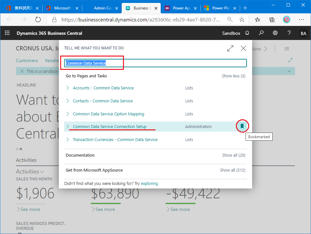Switch to the Power Platform browser tab
This screenshot has width=311, height=234.
coord(221,8)
